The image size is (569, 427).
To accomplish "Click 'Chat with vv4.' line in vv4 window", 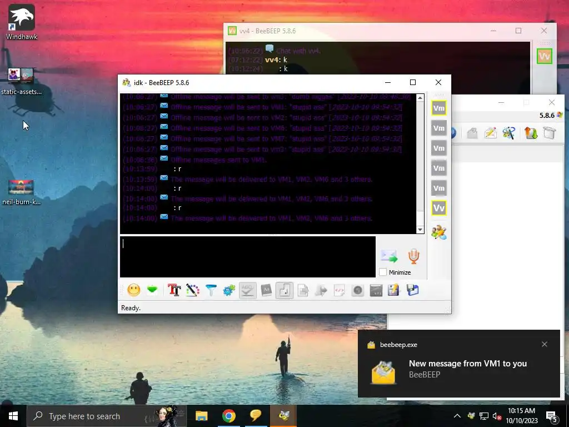I will click(x=298, y=51).
